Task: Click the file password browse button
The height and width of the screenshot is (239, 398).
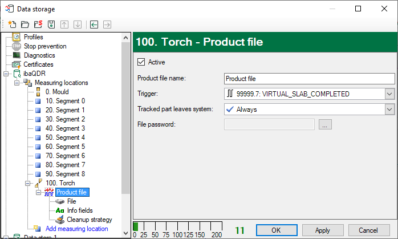Action: pyautogui.click(x=325, y=124)
